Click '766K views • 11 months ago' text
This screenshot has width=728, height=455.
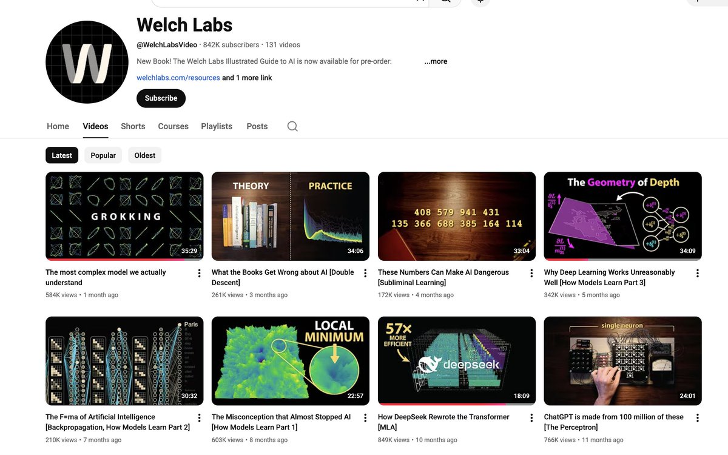(x=584, y=440)
